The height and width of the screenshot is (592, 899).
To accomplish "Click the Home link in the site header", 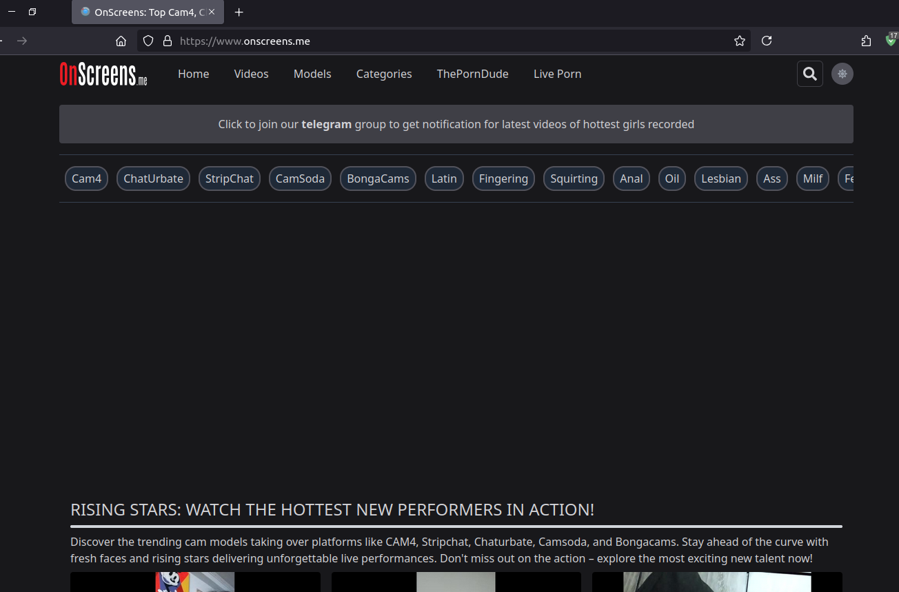I will [193, 74].
